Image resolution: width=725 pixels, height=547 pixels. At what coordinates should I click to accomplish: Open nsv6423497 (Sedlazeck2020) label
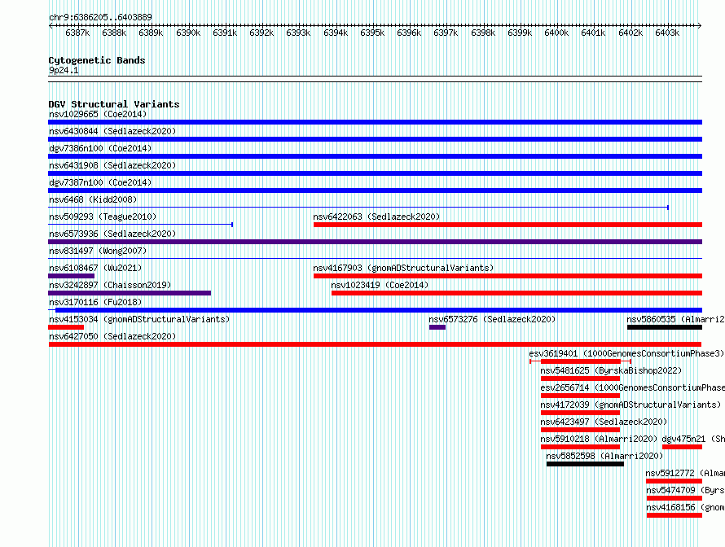[x=604, y=422]
